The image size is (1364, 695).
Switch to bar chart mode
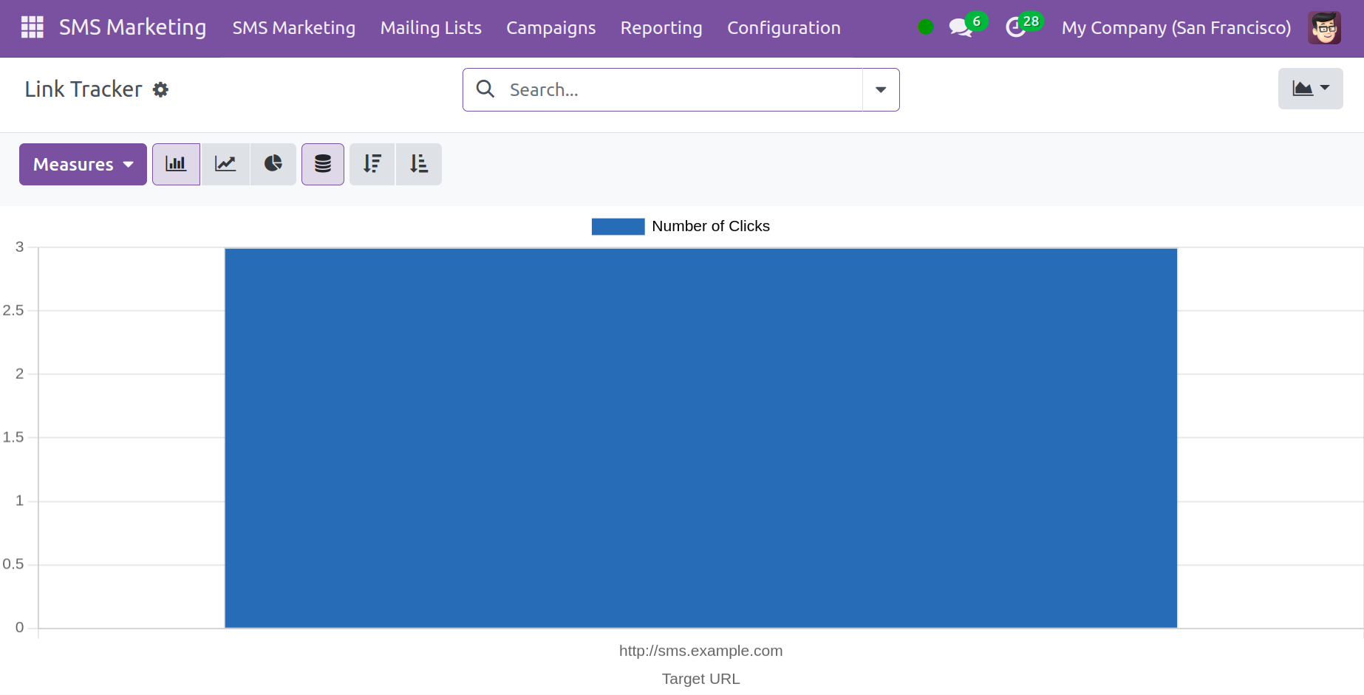[176, 164]
